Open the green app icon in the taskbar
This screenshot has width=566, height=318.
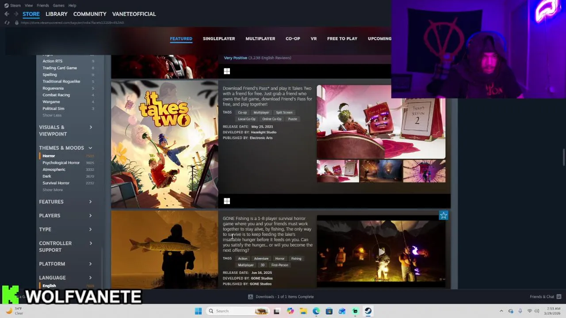[355, 311]
